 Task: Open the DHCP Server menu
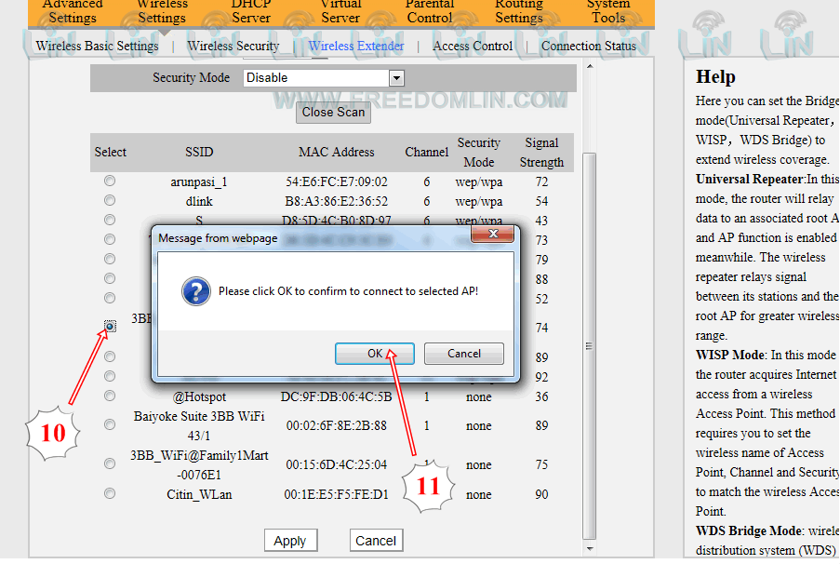tap(251, 11)
